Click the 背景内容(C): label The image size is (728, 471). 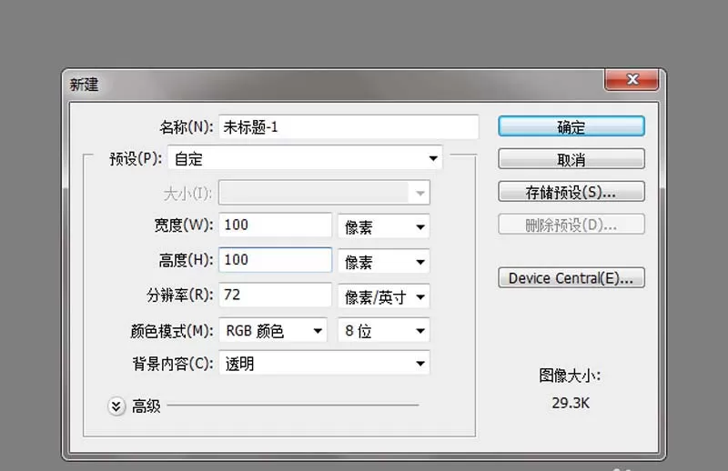pos(173,364)
